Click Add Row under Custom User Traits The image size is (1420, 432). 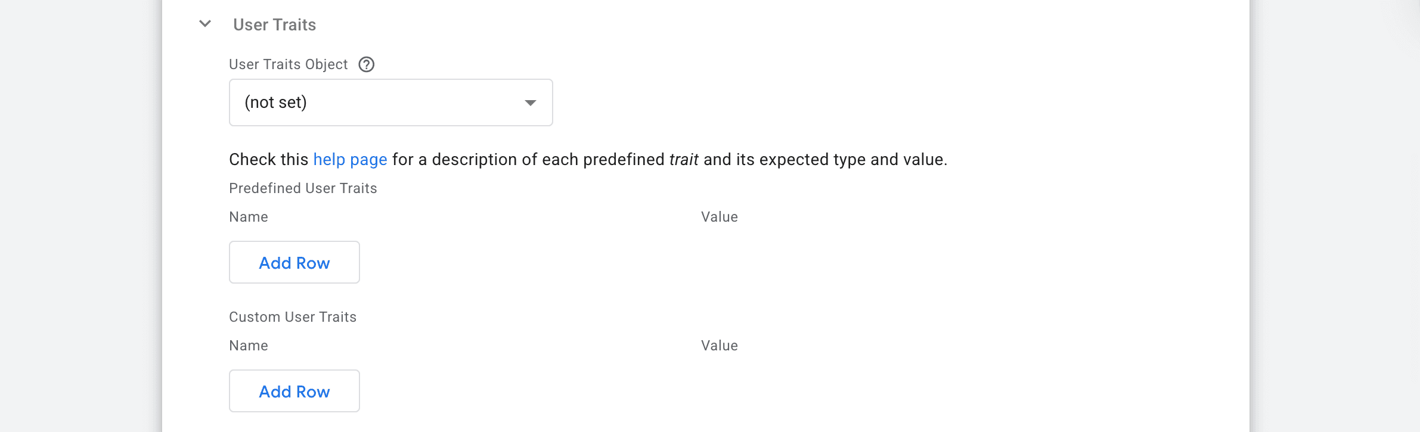tap(294, 391)
